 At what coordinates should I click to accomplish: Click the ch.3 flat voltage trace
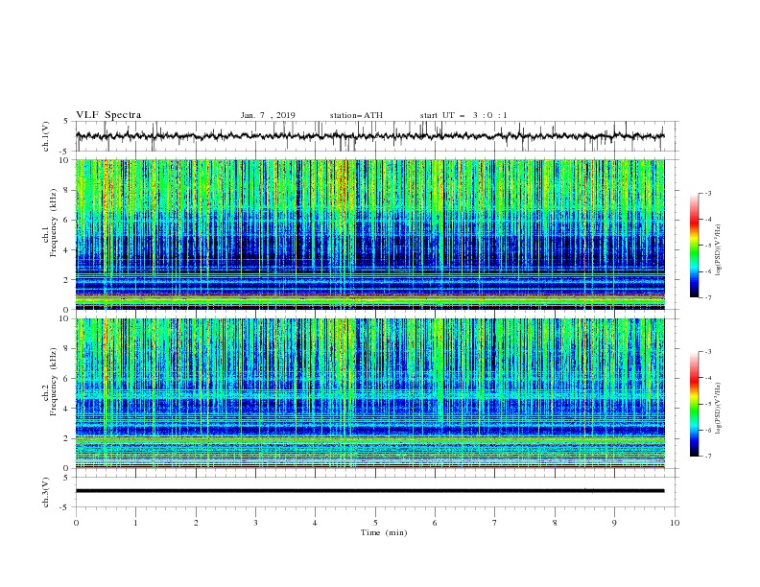tap(369, 491)
